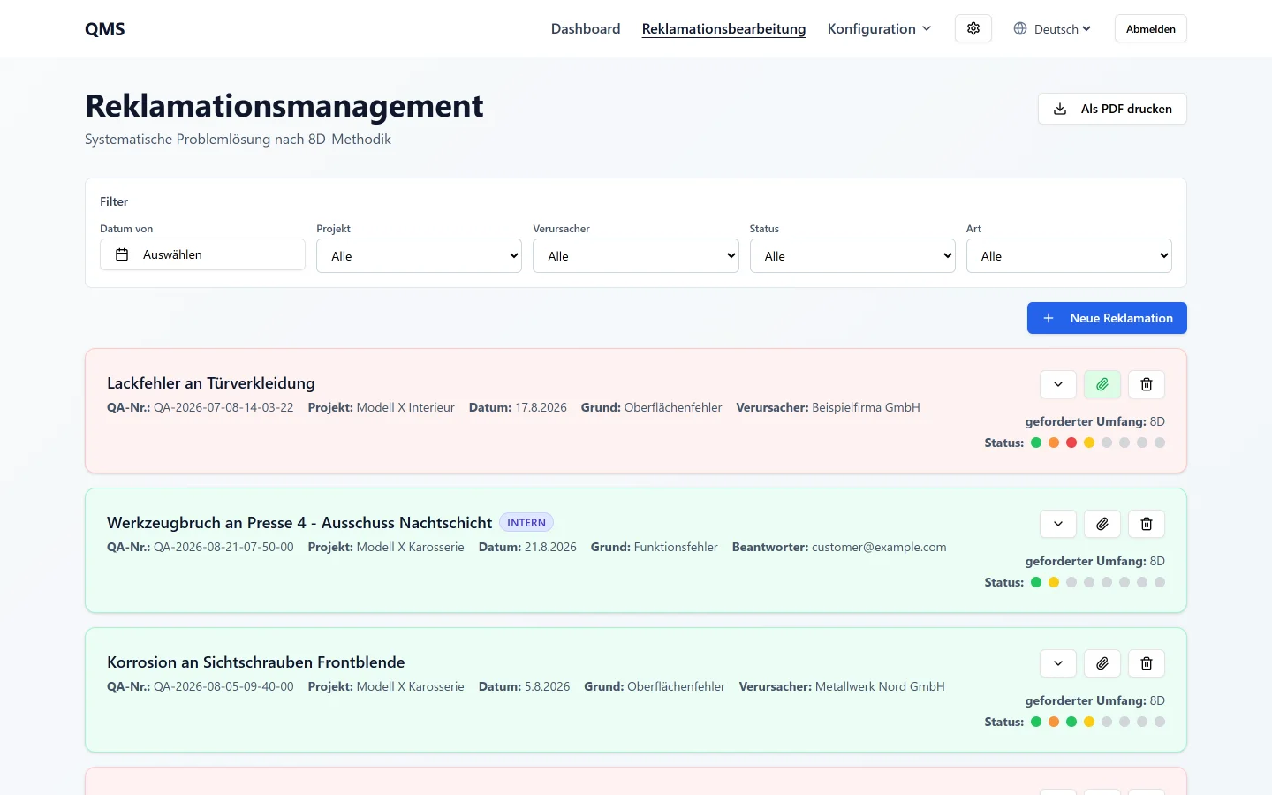1272x795 pixels.
Task: Click title Werkzeugbruch an Presse 4 - Ausschuss Nachtschicht
Action: click(299, 522)
